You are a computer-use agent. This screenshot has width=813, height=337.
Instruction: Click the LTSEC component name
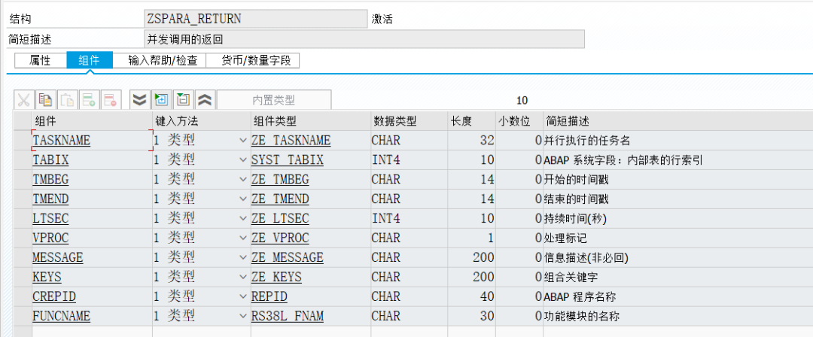tap(50, 219)
